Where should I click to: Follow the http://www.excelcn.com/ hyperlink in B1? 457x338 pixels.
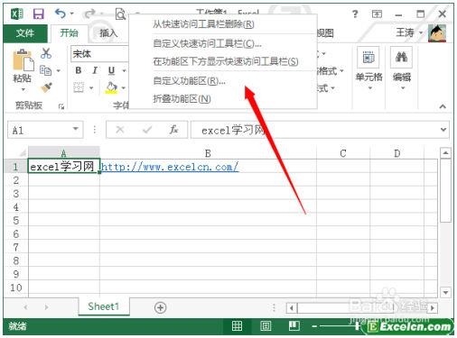(170, 167)
